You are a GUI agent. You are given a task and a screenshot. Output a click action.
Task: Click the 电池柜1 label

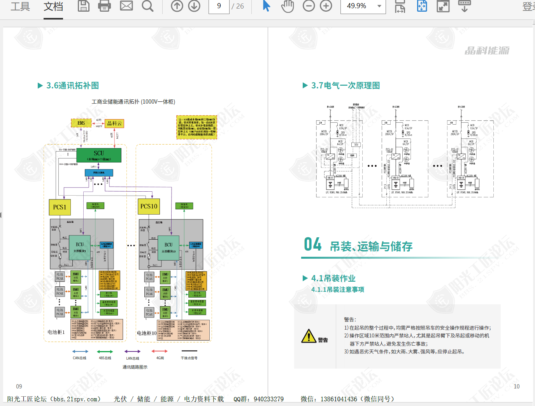coord(56,332)
